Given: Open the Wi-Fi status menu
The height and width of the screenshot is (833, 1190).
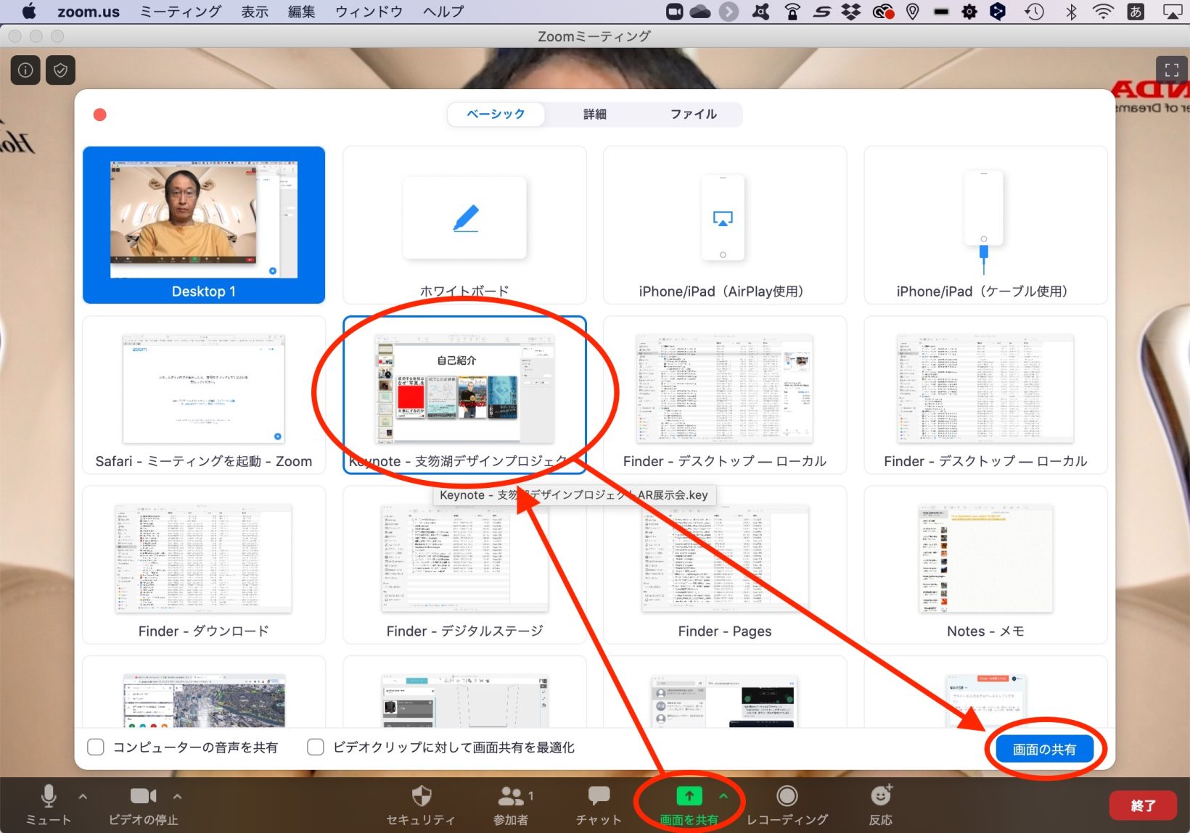Looking at the screenshot, I should [1103, 11].
